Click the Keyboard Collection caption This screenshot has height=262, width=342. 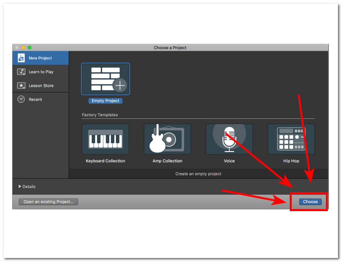tap(106, 161)
